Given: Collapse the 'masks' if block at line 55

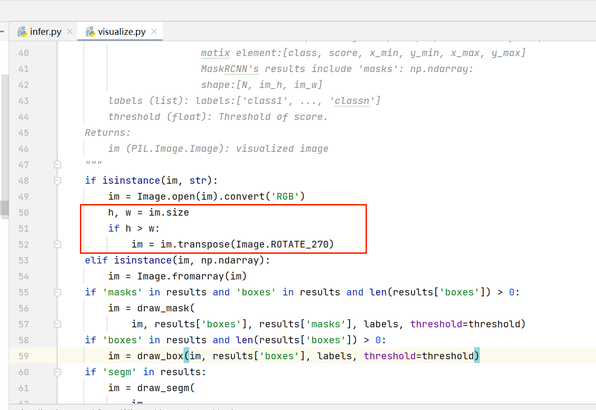Looking at the screenshot, I should (x=58, y=292).
